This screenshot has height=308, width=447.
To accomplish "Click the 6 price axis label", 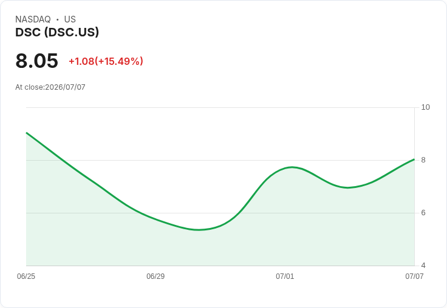I will pyautogui.click(x=423, y=213).
